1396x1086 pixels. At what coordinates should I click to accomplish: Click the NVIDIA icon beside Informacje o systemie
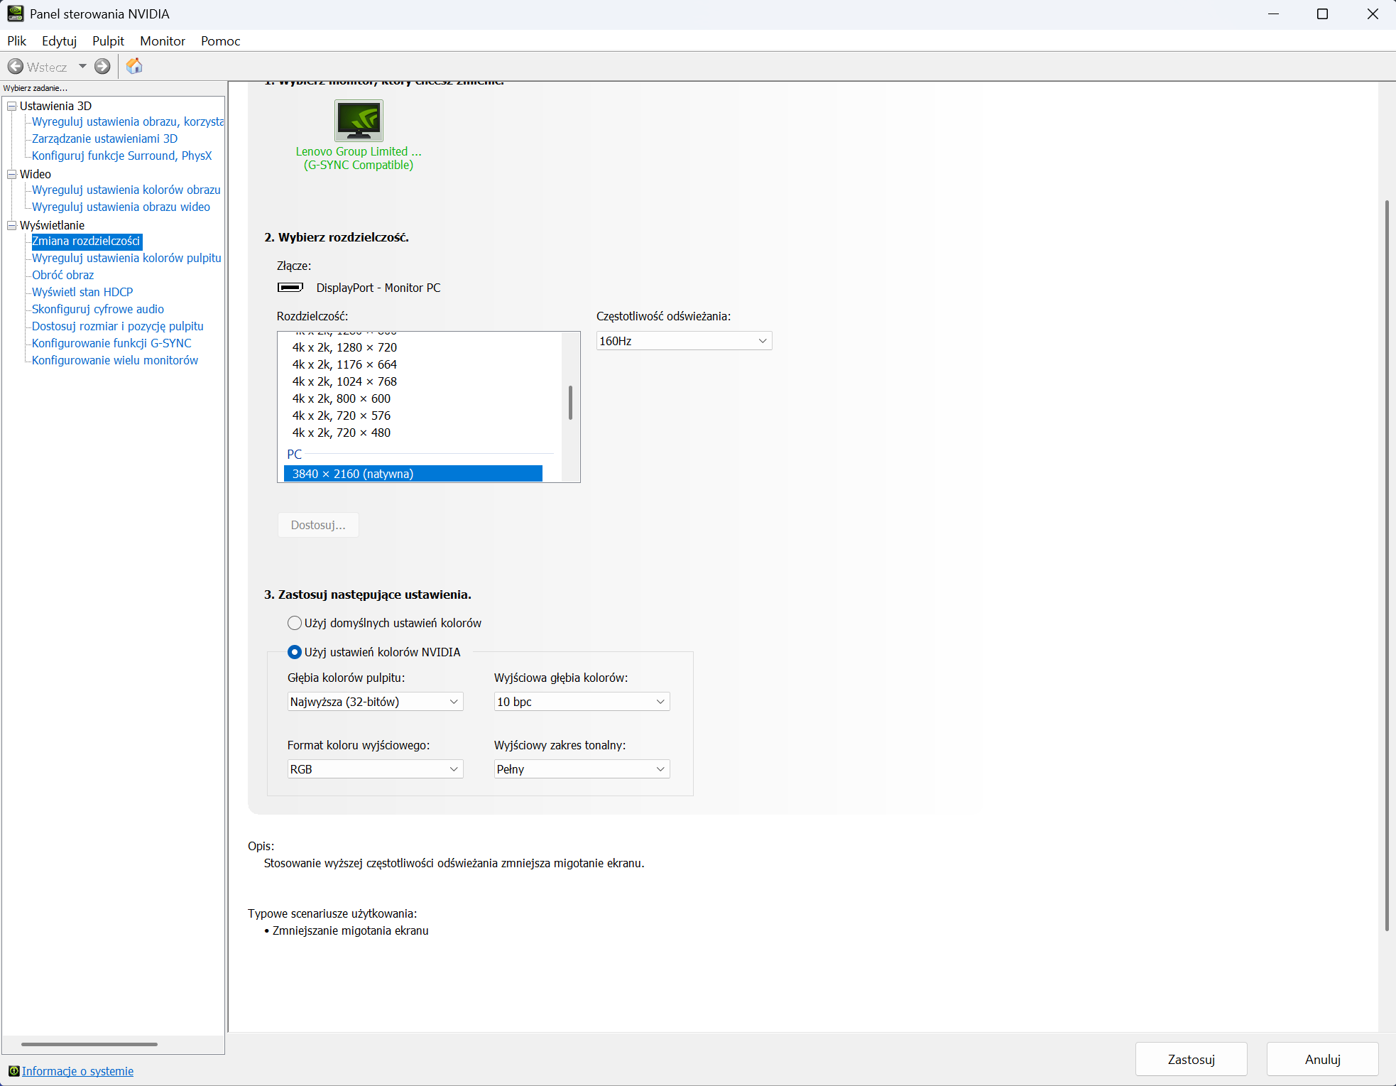click(x=13, y=1071)
